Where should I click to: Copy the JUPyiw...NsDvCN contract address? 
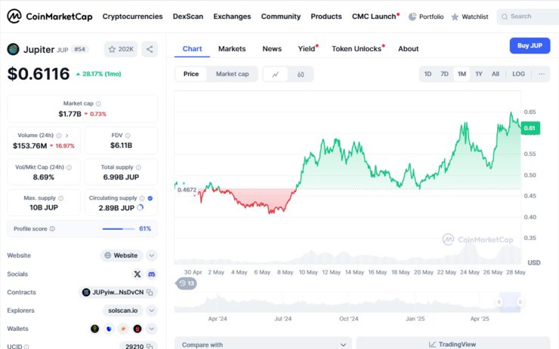coord(150,292)
